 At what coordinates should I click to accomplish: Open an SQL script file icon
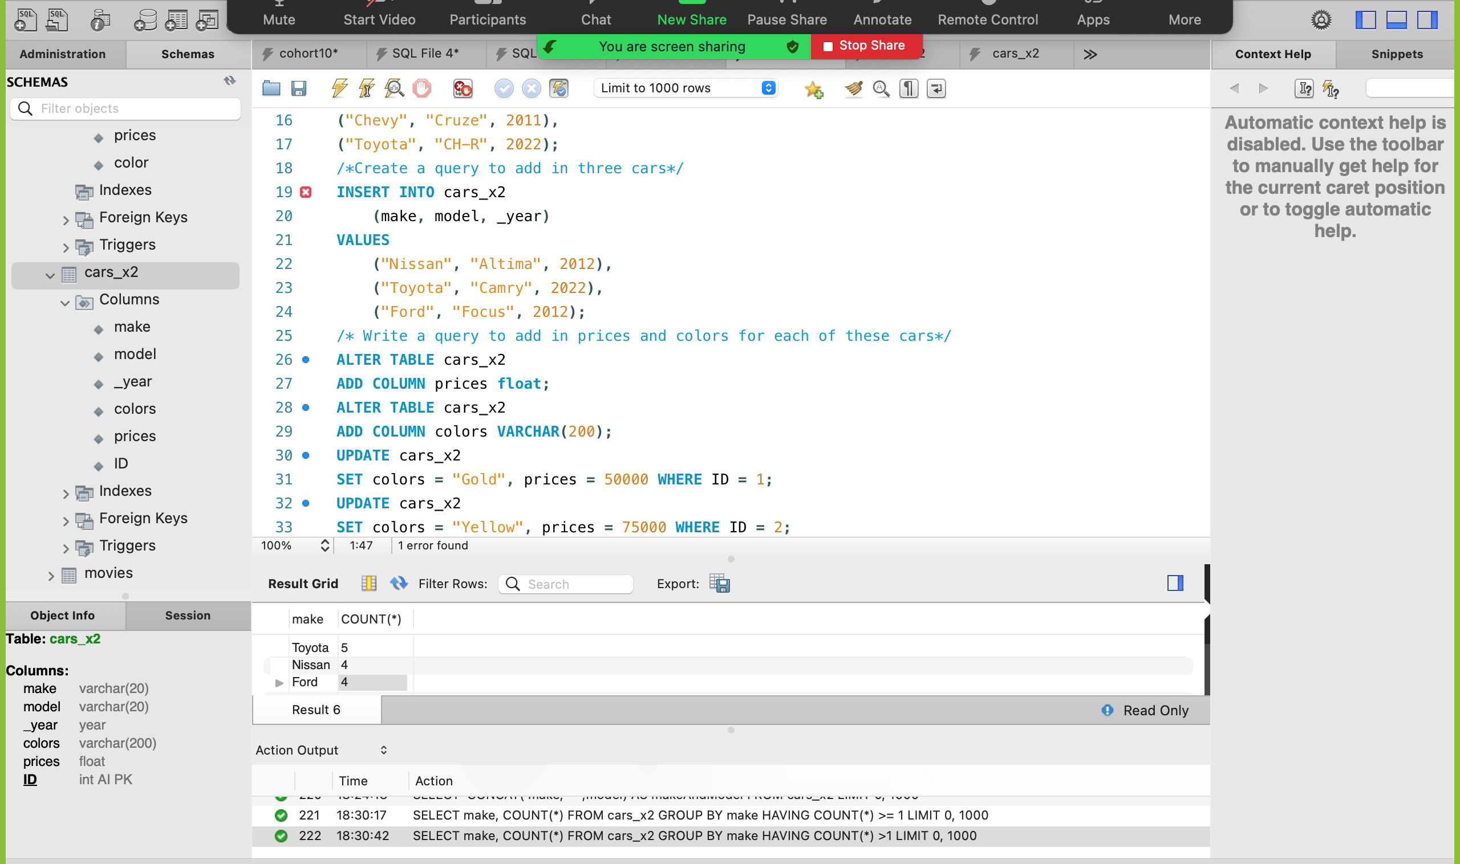coord(57,21)
